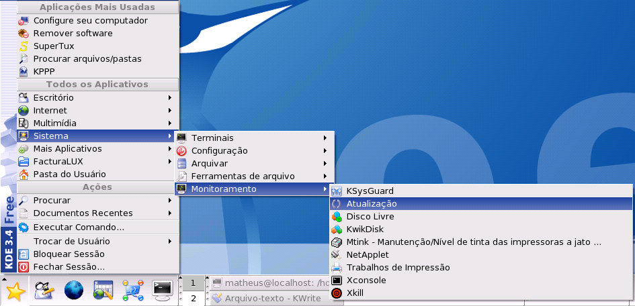Click the Terminais screen icon

182,138
